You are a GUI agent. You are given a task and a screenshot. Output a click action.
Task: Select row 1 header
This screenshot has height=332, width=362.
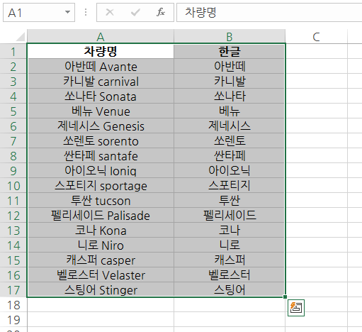pyautogui.click(x=13, y=51)
